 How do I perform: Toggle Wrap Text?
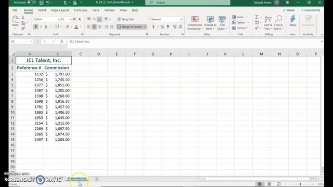click(x=126, y=19)
